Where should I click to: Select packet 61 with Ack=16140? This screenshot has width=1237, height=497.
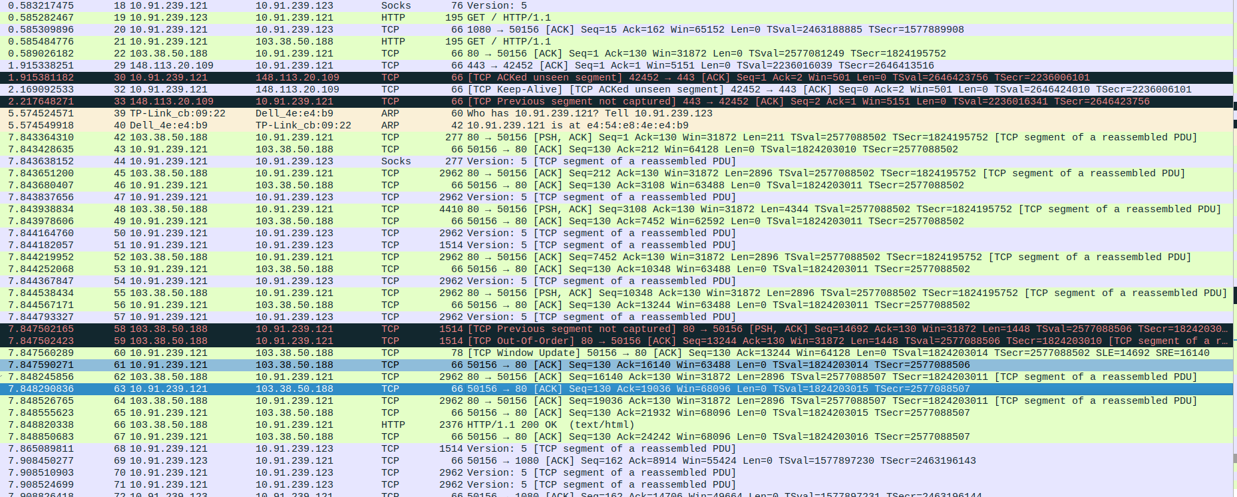coord(466,365)
